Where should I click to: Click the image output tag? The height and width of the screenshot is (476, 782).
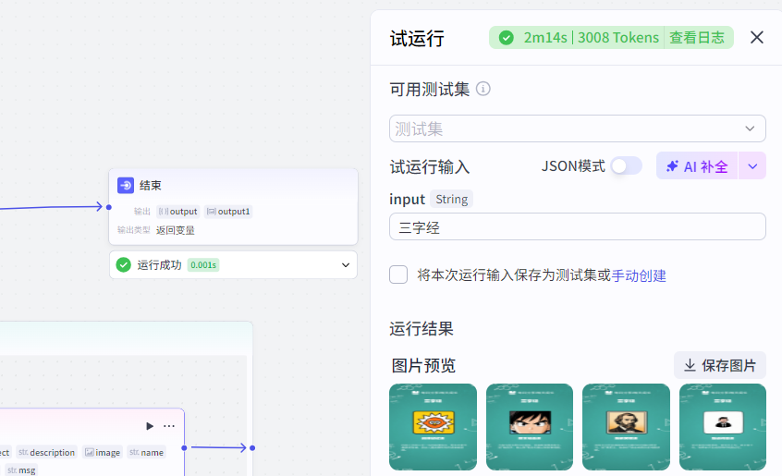coord(103,453)
